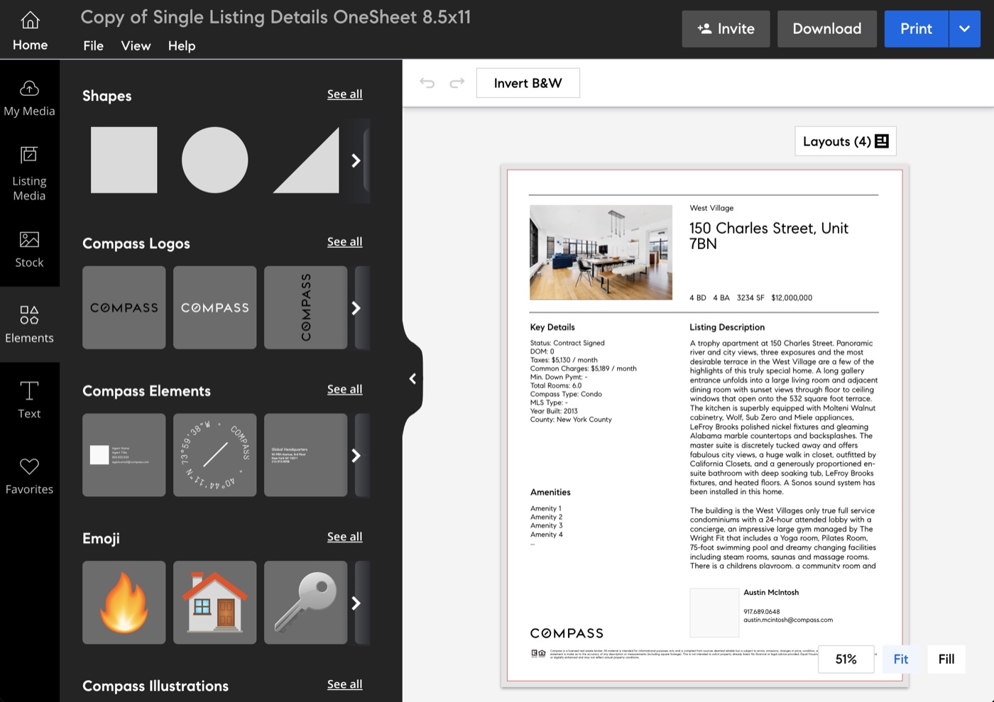Viewport: 994px width, 702px height.
Task: Open the Layouts (4) picker
Action: (x=846, y=141)
